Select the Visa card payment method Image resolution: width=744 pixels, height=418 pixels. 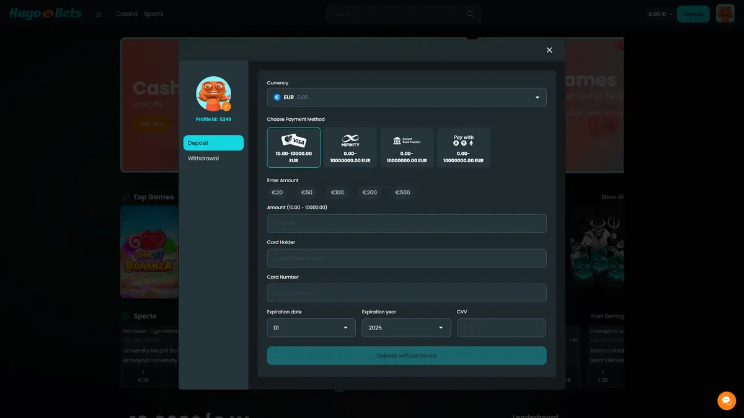pyautogui.click(x=293, y=147)
